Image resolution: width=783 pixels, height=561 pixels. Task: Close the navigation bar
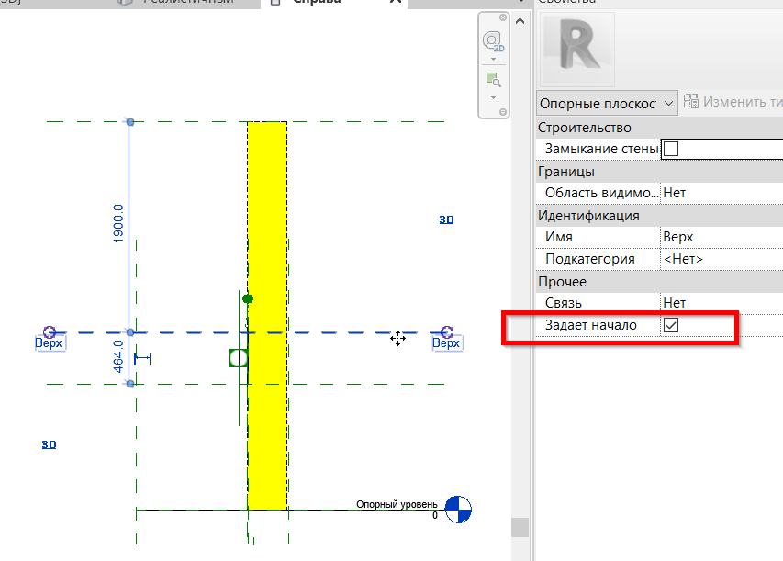(503, 17)
